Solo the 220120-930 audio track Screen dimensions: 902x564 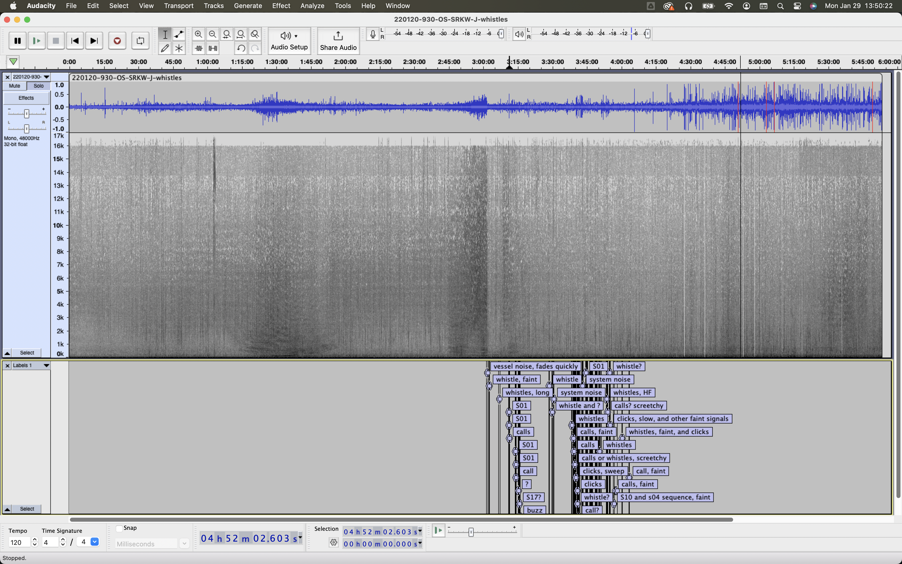pyautogui.click(x=39, y=86)
